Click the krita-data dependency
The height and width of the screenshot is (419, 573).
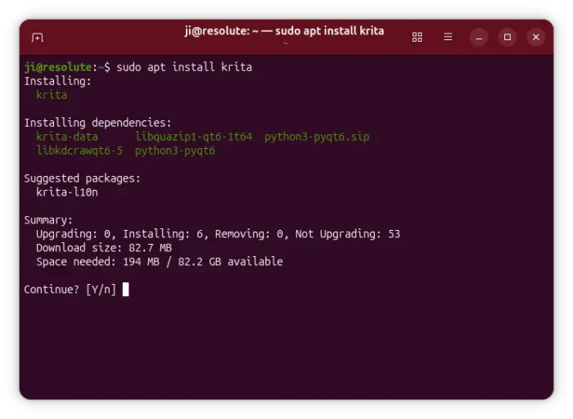point(67,137)
